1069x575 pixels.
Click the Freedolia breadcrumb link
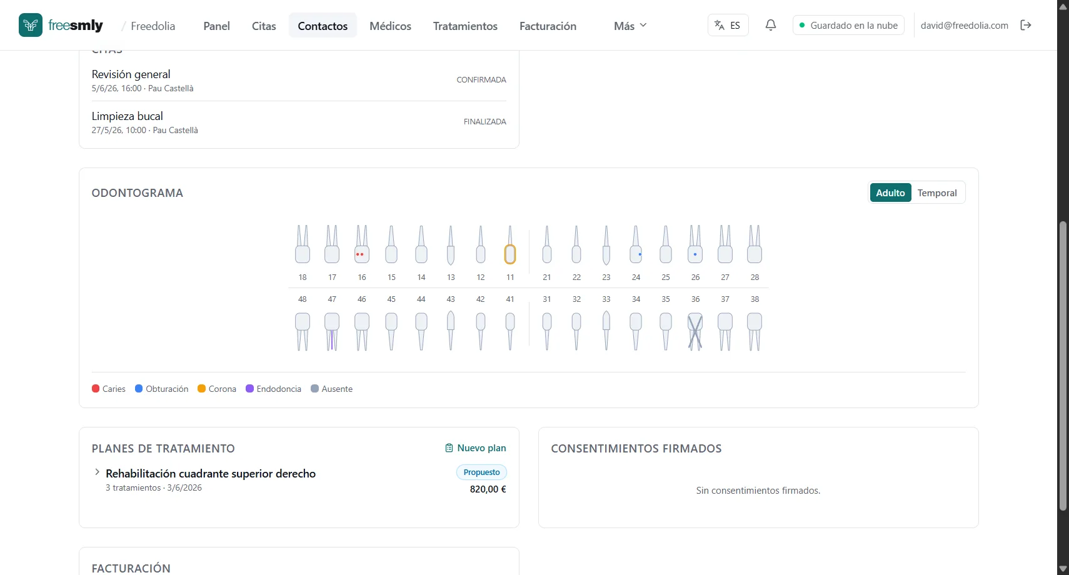[153, 26]
